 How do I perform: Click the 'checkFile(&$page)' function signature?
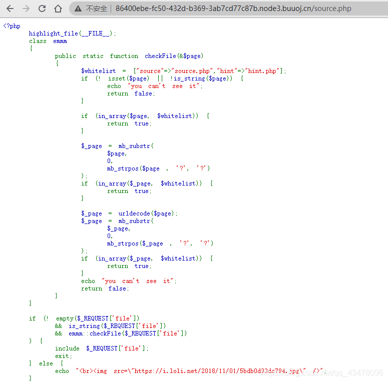coord(174,56)
